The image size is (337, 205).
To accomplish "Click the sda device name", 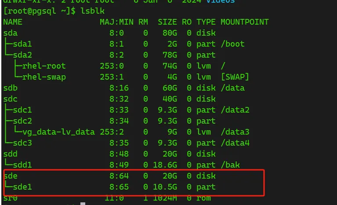I will [x=10, y=33].
